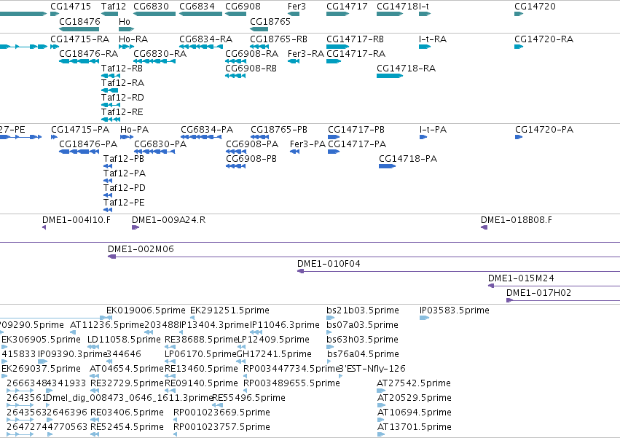Select transcript CG18765-RB
620x438 pixels.
tap(278, 39)
